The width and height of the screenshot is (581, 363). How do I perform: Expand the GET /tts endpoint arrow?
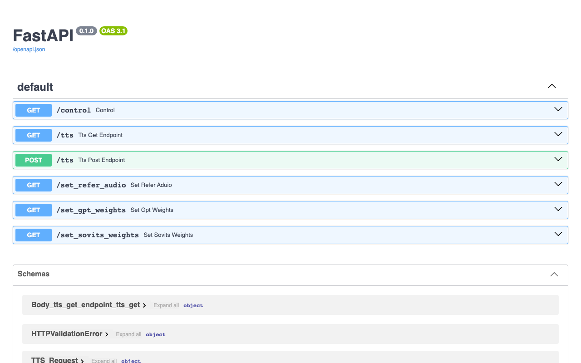tap(558, 134)
